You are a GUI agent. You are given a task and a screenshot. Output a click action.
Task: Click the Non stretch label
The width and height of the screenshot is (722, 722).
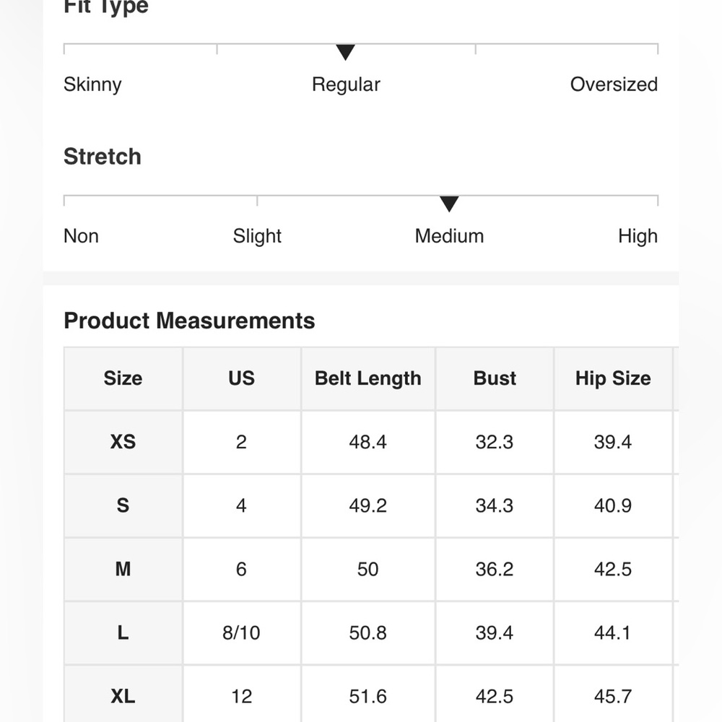pos(81,236)
